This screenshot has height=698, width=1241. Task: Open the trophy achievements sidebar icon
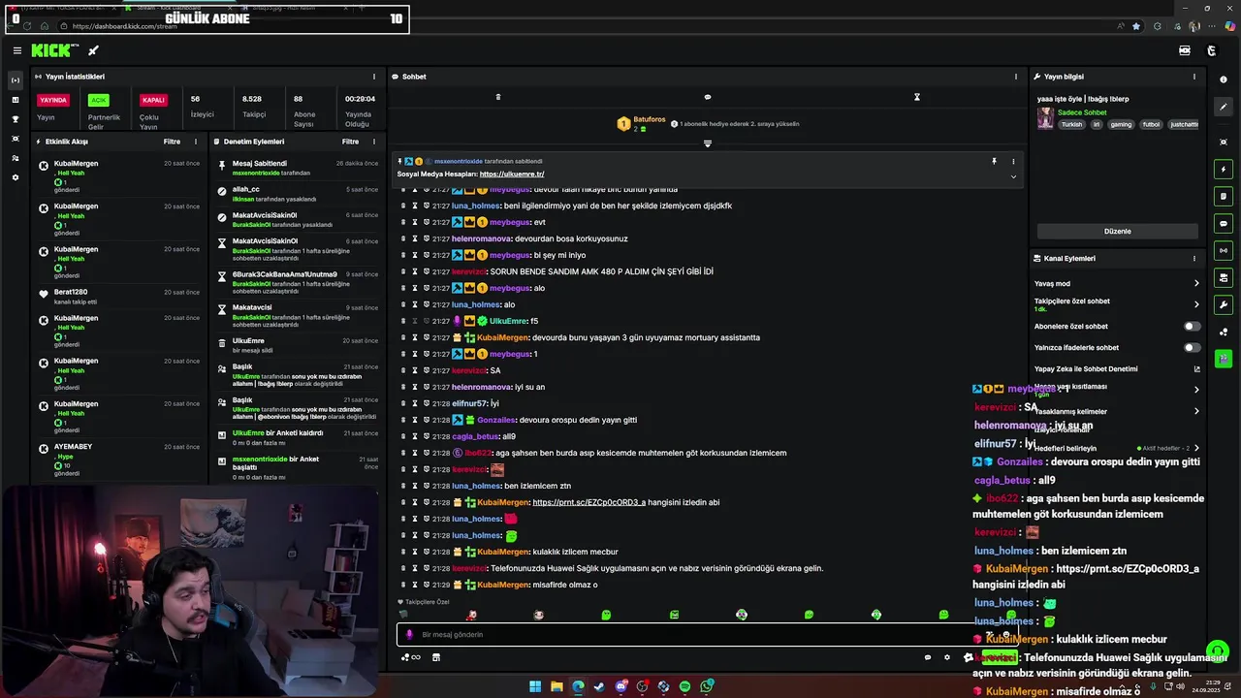click(15, 119)
